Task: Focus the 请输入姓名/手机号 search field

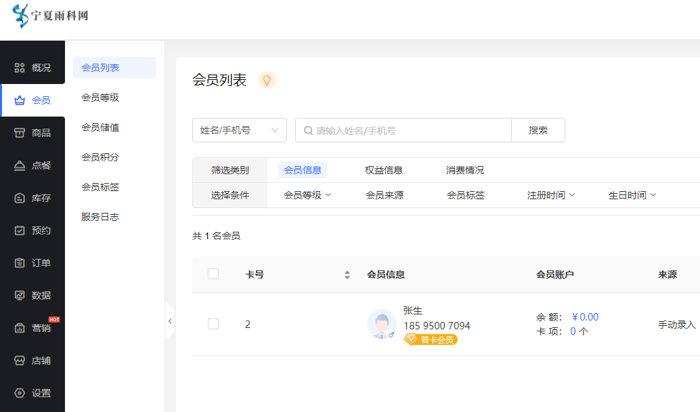Action: 403,131
